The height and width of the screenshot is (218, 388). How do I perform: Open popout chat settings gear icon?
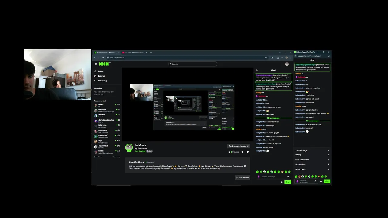(321, 181)
